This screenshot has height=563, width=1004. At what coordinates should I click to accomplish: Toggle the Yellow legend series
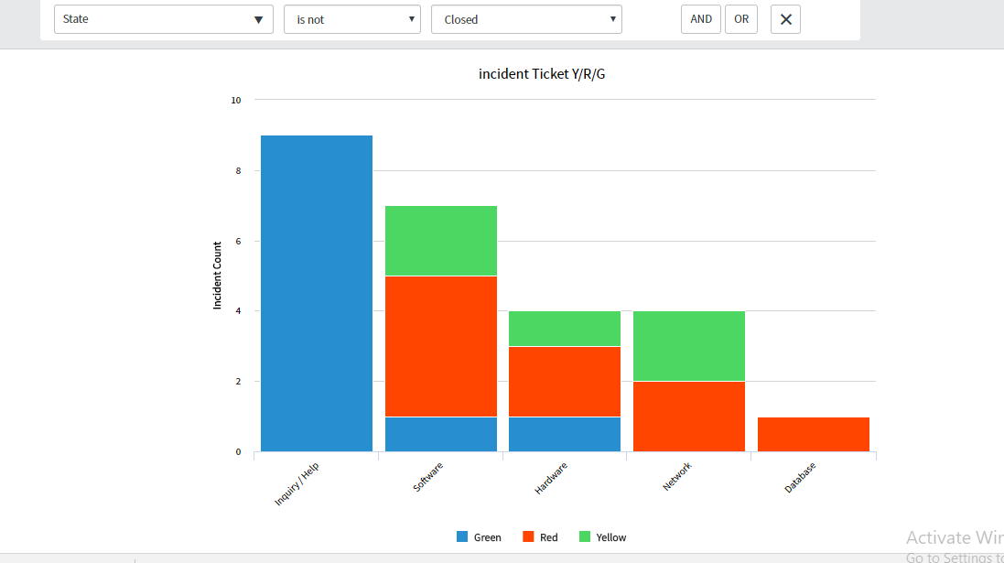(602, 536)
